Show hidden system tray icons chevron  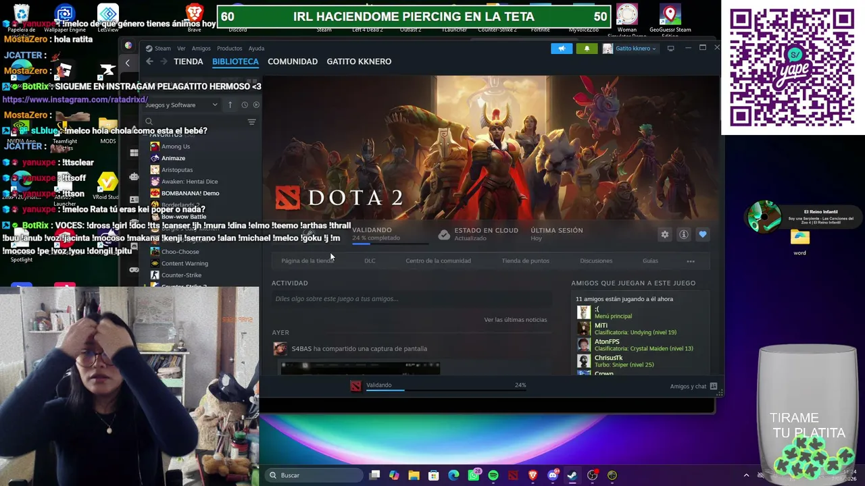pos(746,475)
